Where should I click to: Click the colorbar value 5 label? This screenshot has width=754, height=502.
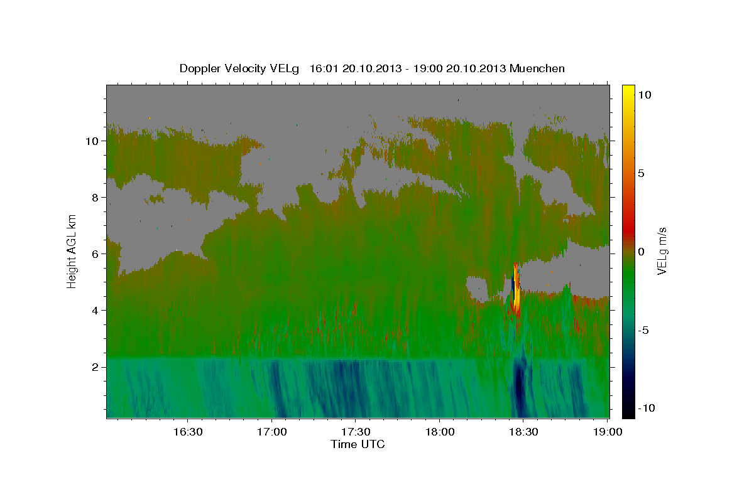point(641,173)
